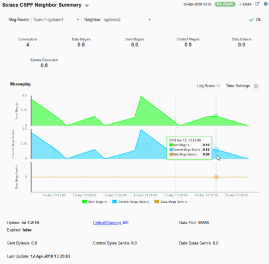Viewport: 269px width, 264px height.
Task: Open the title dropdown chevron beside Neighbor Summary
Action: pos(87,5)
